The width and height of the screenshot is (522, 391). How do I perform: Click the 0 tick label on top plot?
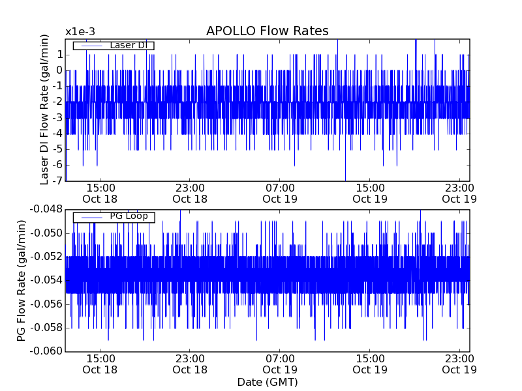click(59, 70)
